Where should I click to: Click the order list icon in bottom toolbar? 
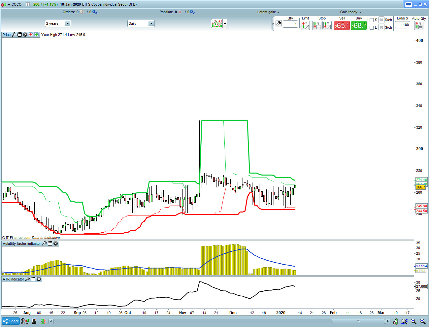(34, 321)
